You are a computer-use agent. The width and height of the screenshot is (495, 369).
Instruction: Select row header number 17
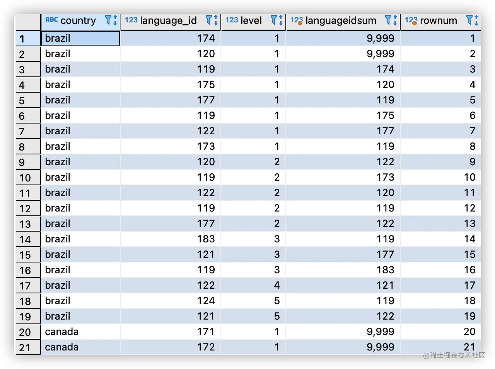28,286
